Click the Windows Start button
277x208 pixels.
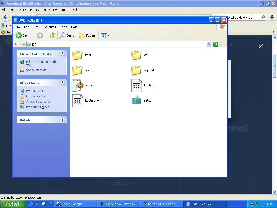pos(12,204)
